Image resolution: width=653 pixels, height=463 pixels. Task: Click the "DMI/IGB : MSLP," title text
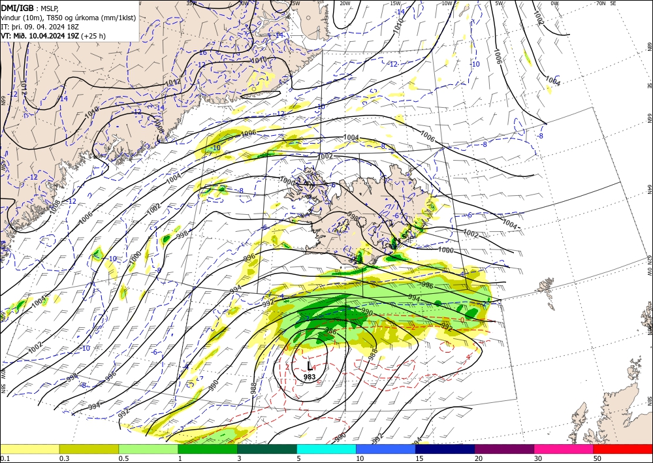tap(29, 8)
